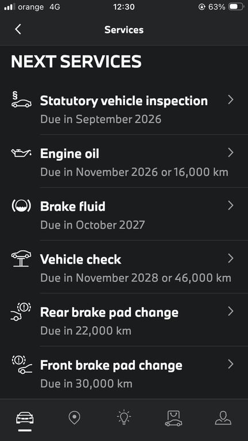Tap the battery indicator in status bar
This screenshot has height=441, width=248.
click(235, 7)
